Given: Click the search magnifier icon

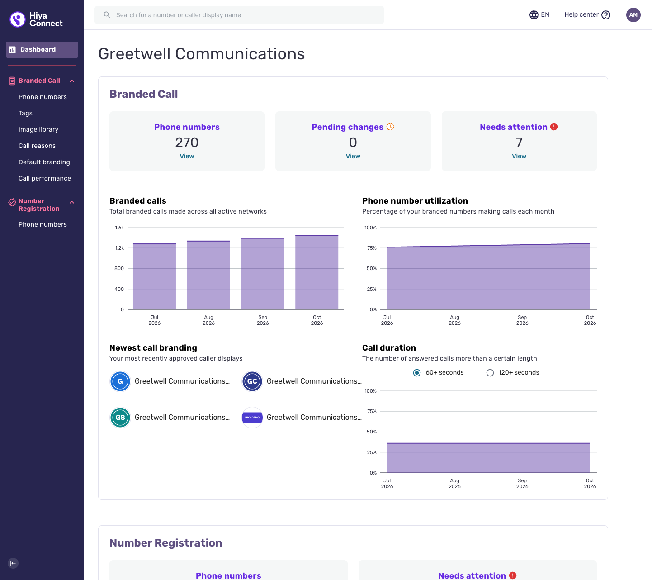Looking at the screenshot, I should (107, 15).
